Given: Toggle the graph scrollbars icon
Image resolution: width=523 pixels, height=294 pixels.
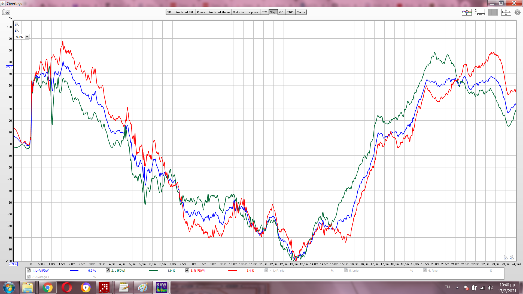Looking at the screenshot, I should coord(480,12).
